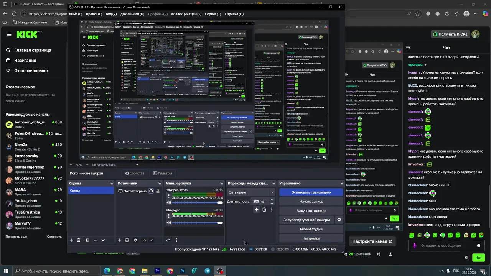Add a new source with the plus icon
Screen dimensions: 491x276
point(120,240)
